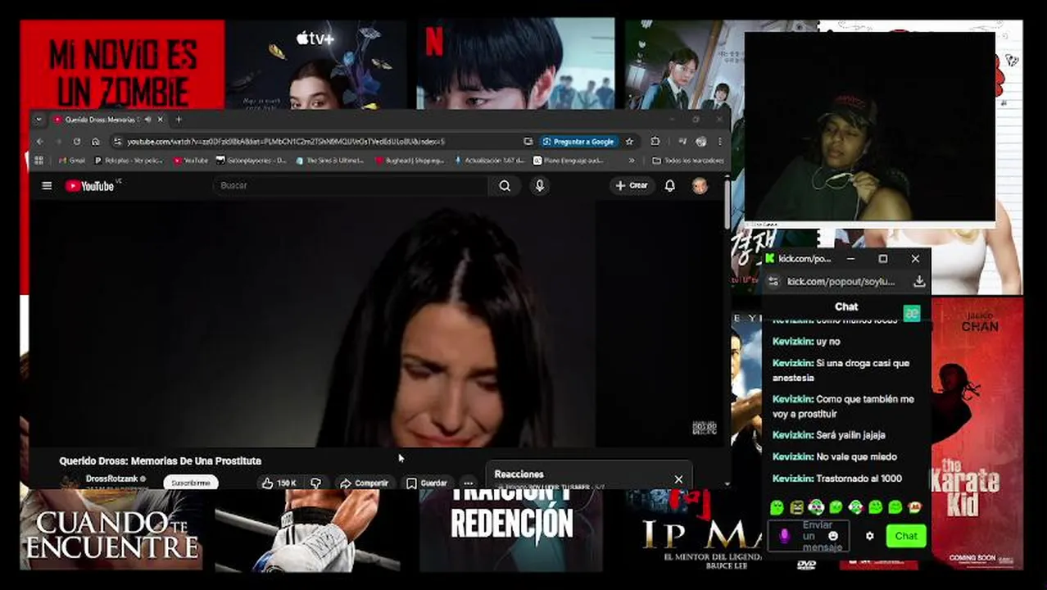Screen dimensions: 1047x590
Task: Select the youtube.com address bar URL
Action: [285, 142]
